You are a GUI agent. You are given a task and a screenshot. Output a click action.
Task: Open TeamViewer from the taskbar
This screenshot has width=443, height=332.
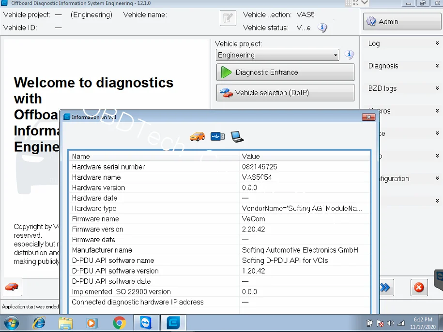point(146,323)
